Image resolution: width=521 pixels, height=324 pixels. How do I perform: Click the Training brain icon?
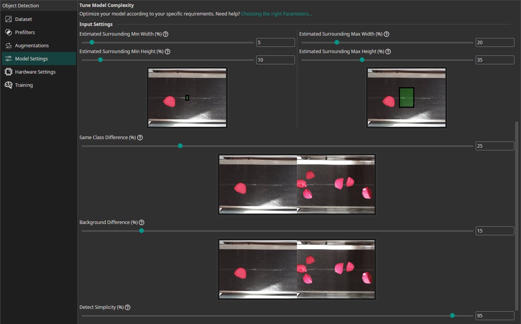coord(9,85)
